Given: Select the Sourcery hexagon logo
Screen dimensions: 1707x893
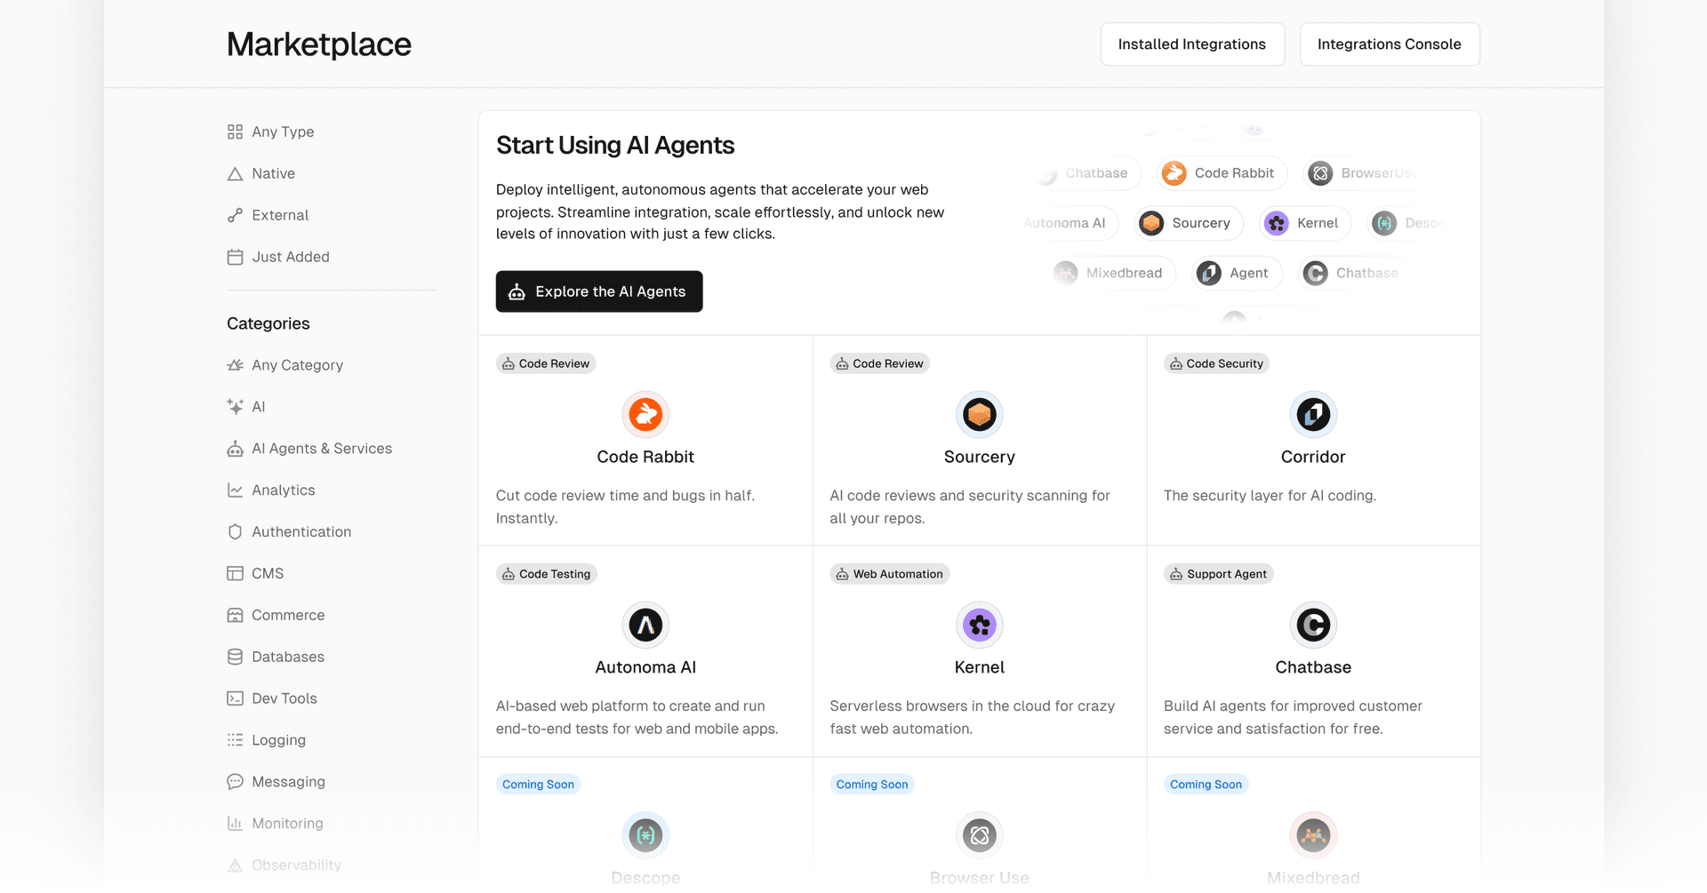Looking at the screenshot, I should (x=979, y=414).
